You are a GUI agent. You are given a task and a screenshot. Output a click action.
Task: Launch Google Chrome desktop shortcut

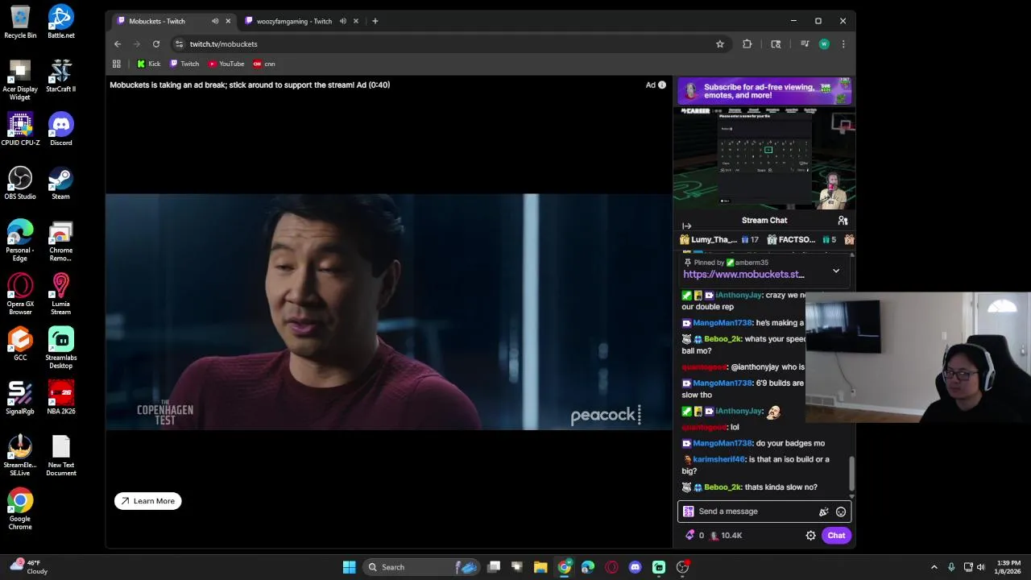point(20,509)
